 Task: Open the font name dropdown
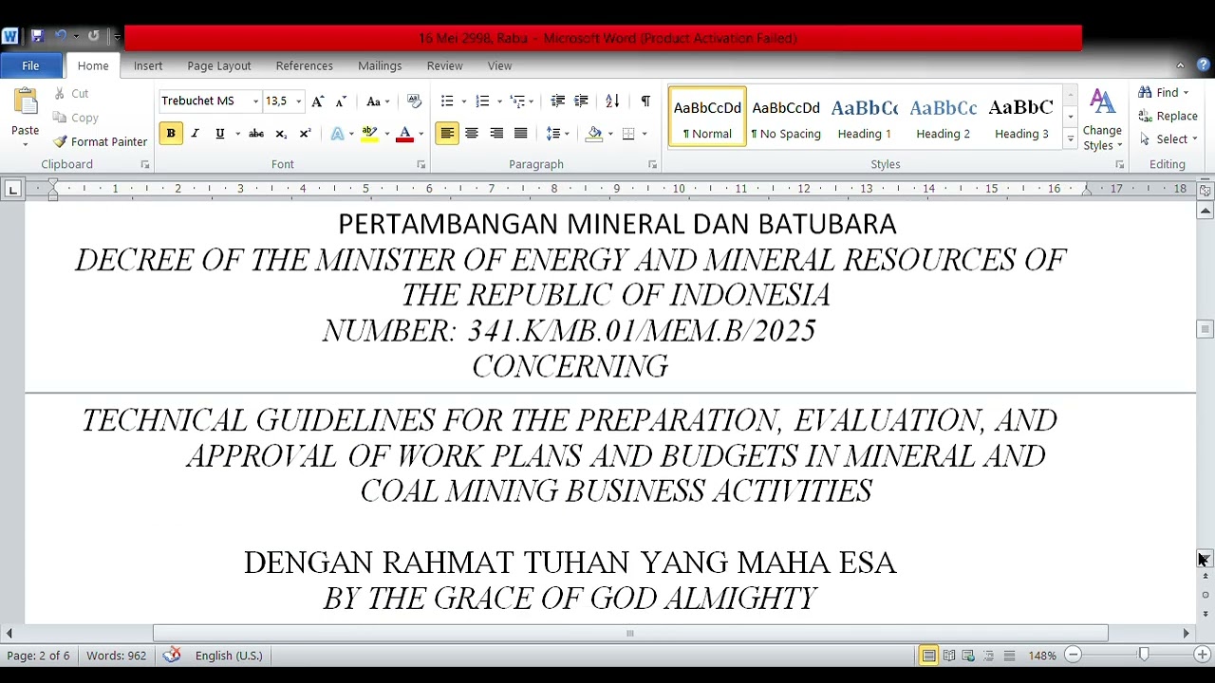click(255, 102)
